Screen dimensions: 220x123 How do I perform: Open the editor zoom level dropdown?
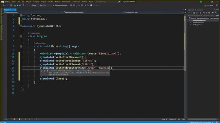tap(7, 119)
